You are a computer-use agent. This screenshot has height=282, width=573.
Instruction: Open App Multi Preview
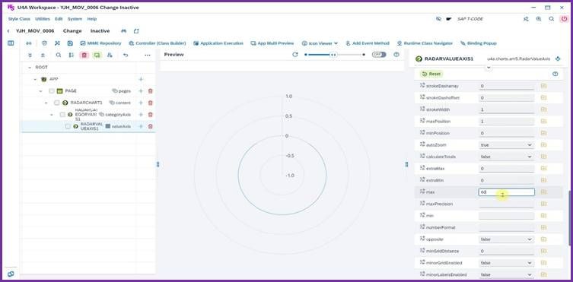(x=272, y=43)
